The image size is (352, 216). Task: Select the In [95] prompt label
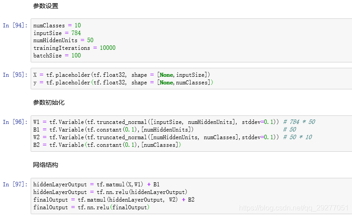[x=15, y=75]
